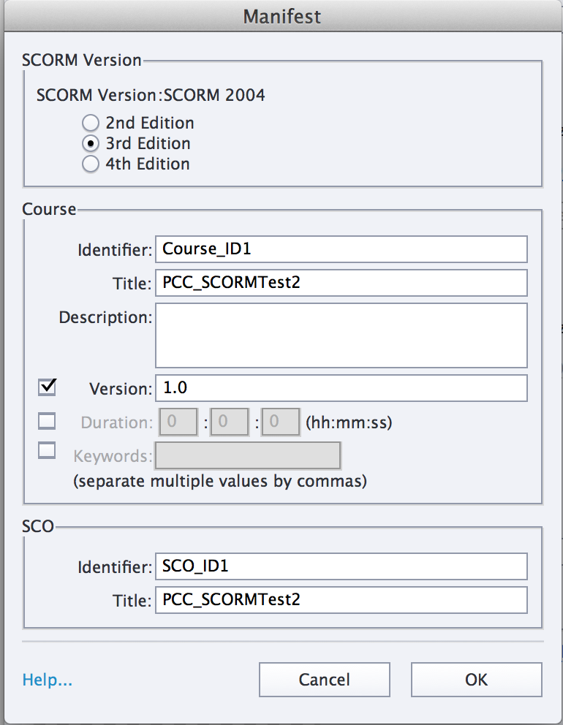Image resolution: width=563 pixels, height=725 pixels.
Task: Enable the Duration checkbox
Action: click(48, 421)
